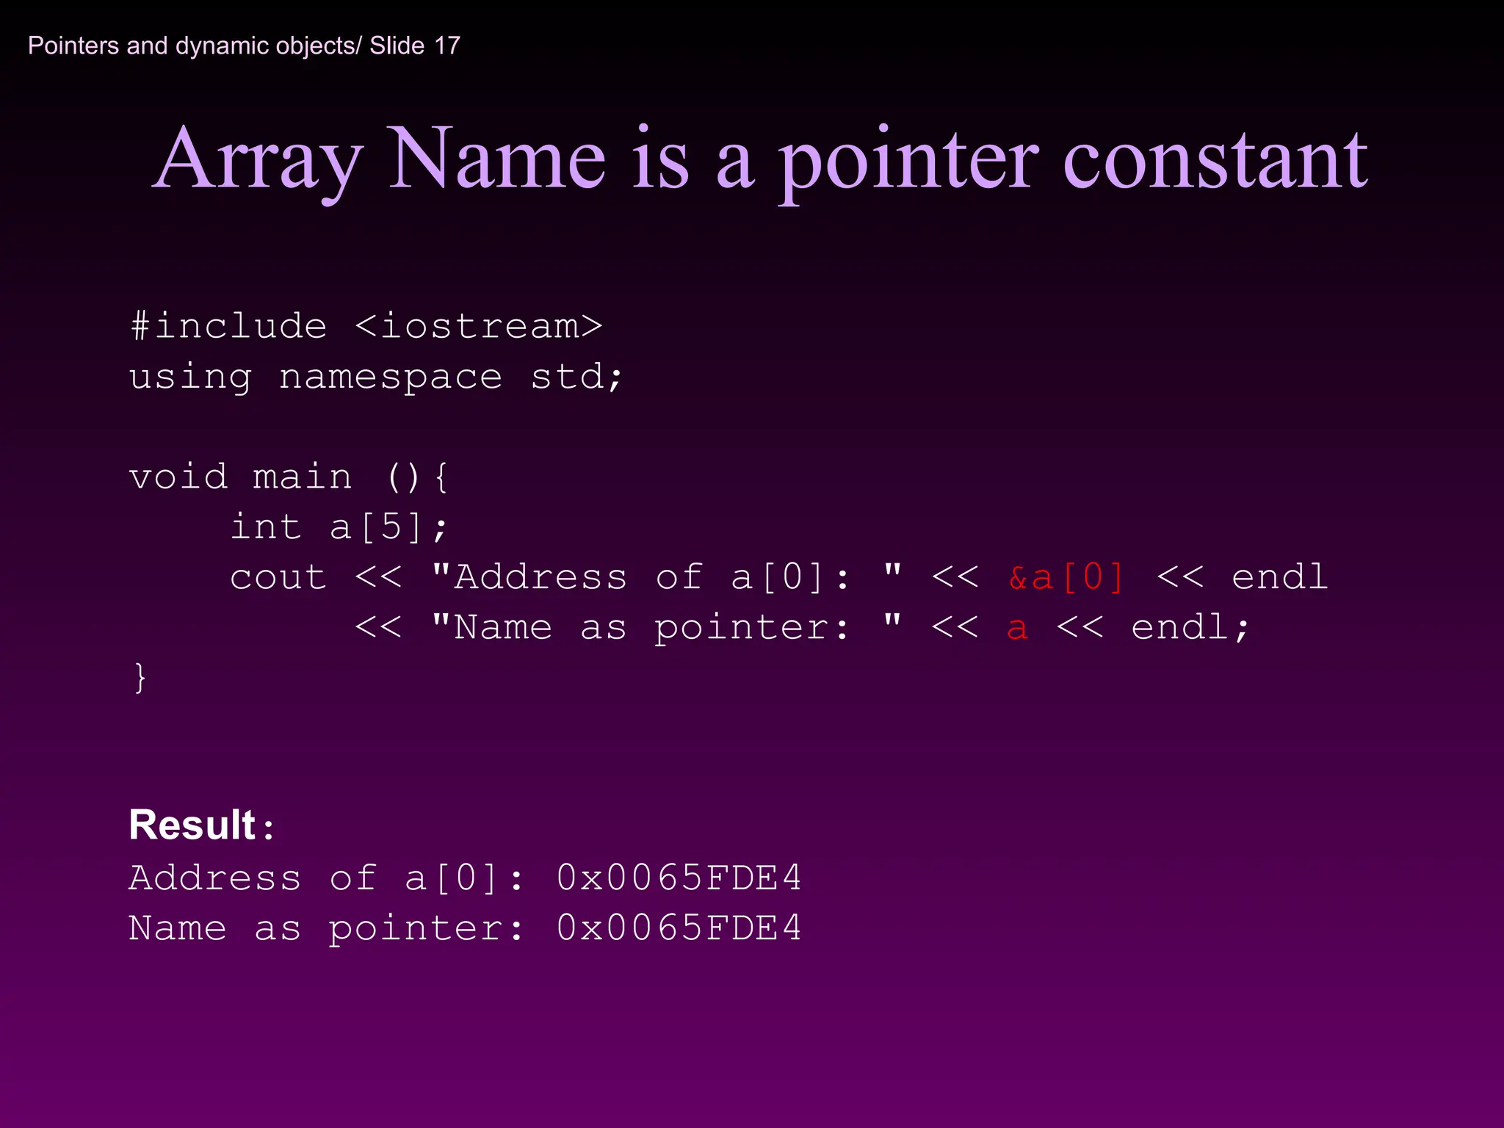
Task: Click the 'void main (){' line
Action: 289,477
